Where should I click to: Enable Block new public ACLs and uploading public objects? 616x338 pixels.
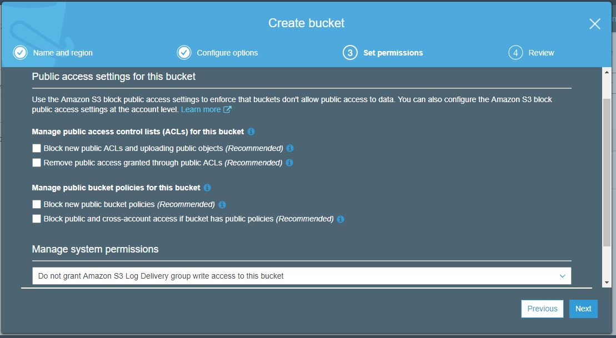pyautogui.click(x=37, y=148)
